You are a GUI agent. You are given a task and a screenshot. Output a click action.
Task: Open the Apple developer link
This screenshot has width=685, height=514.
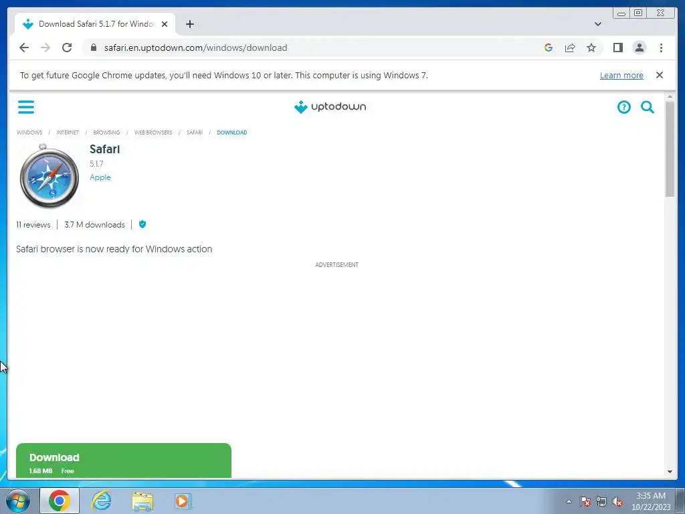click(x=100, y=177)
